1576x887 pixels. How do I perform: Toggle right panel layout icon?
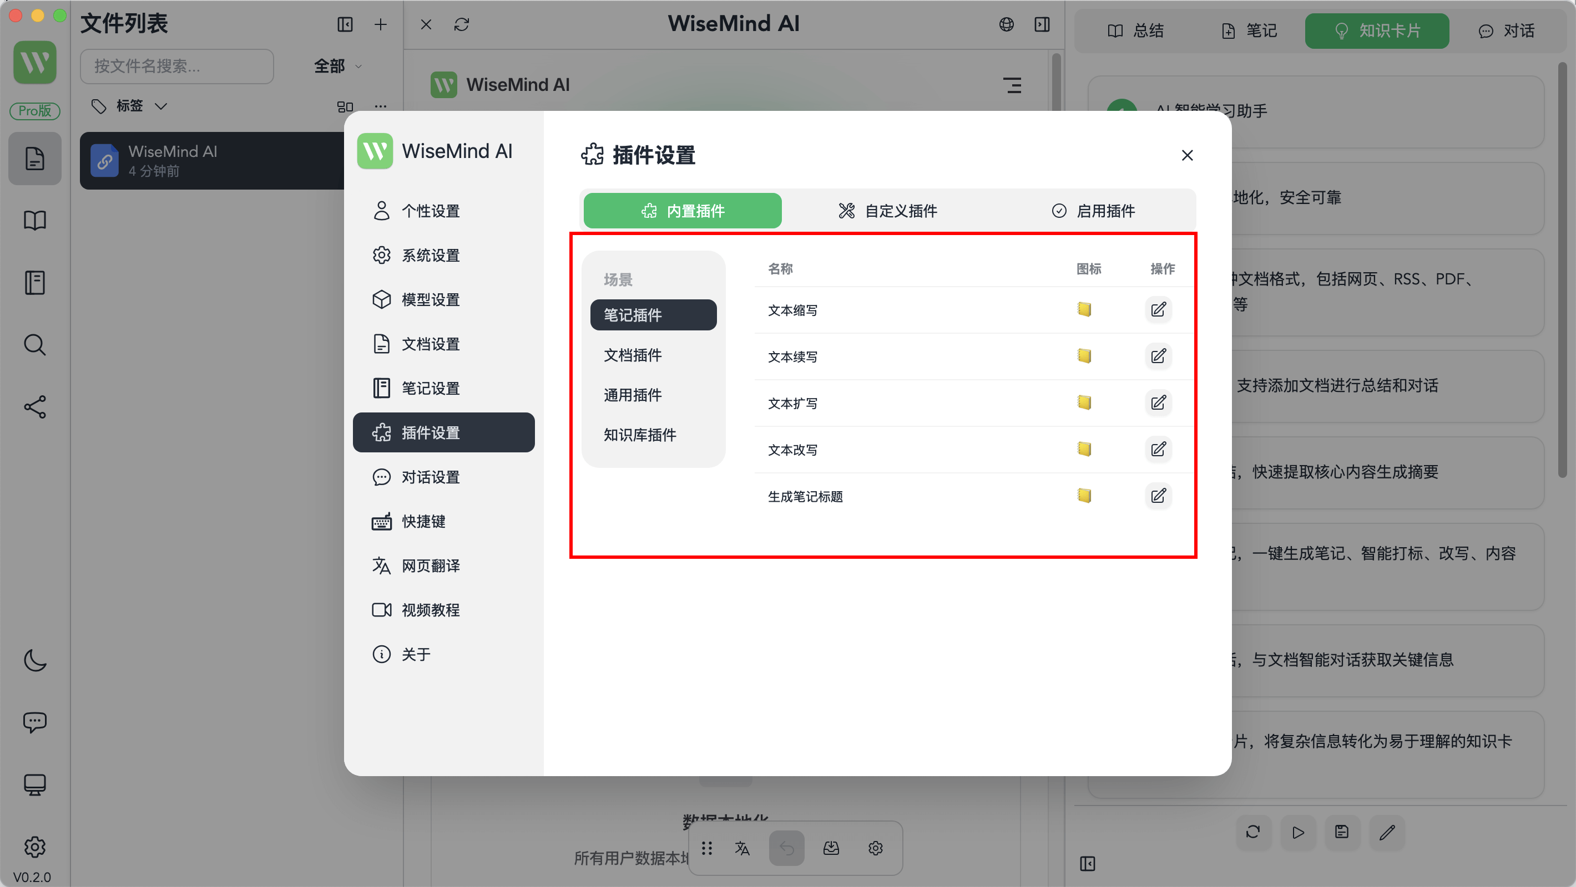pos(1042,24)
